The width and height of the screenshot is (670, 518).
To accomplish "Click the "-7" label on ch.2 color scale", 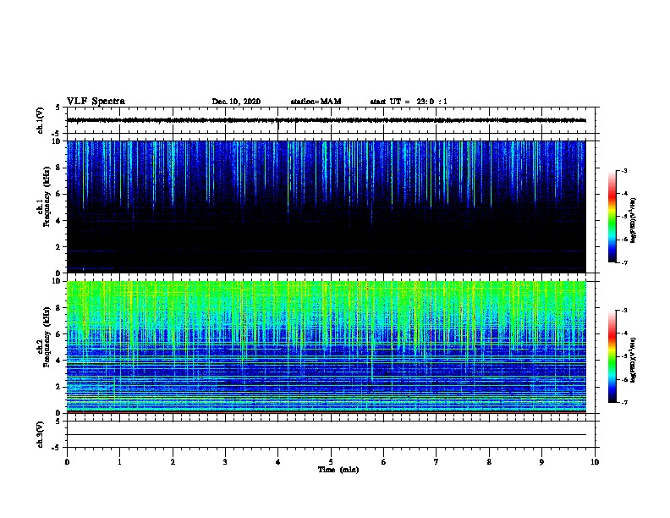I will point(623,403).
